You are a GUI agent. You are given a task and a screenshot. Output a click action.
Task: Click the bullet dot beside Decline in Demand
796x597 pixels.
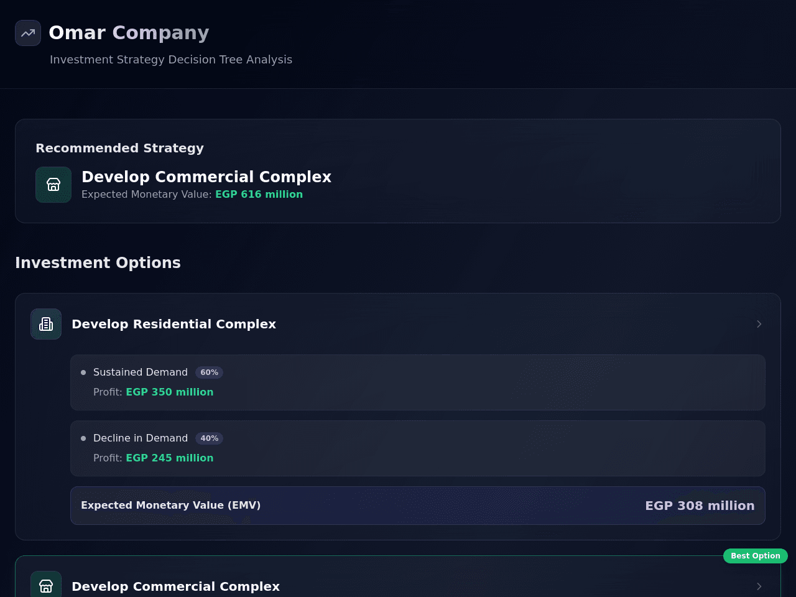(x=83, y=438)
